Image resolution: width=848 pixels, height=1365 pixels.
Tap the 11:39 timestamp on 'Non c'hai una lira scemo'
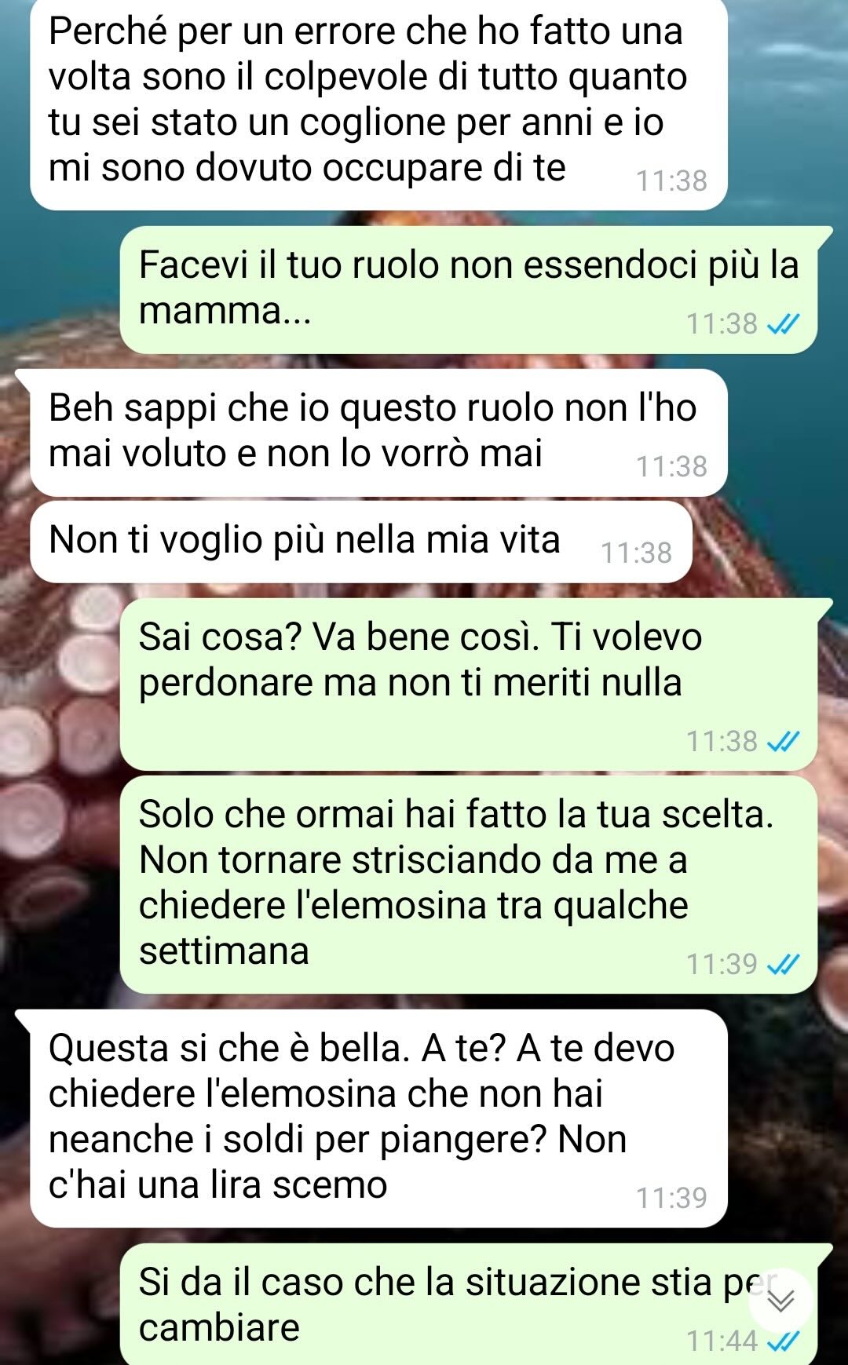tap(671, 1198)
